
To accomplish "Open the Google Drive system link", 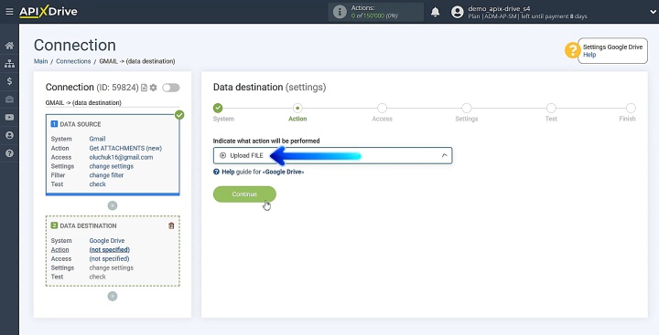I will (107, 241).
